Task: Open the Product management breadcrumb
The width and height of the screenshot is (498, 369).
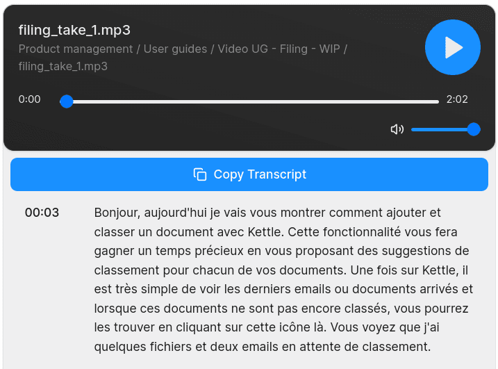Action: pyautogui.click(x=75, y=49)
